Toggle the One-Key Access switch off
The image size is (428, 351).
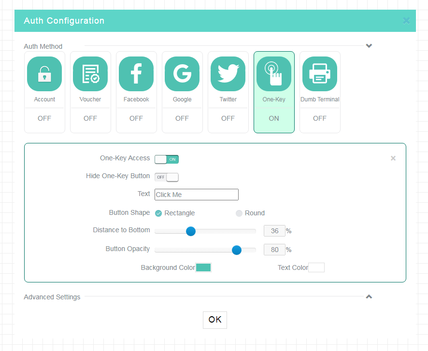(x=167, y=159)
